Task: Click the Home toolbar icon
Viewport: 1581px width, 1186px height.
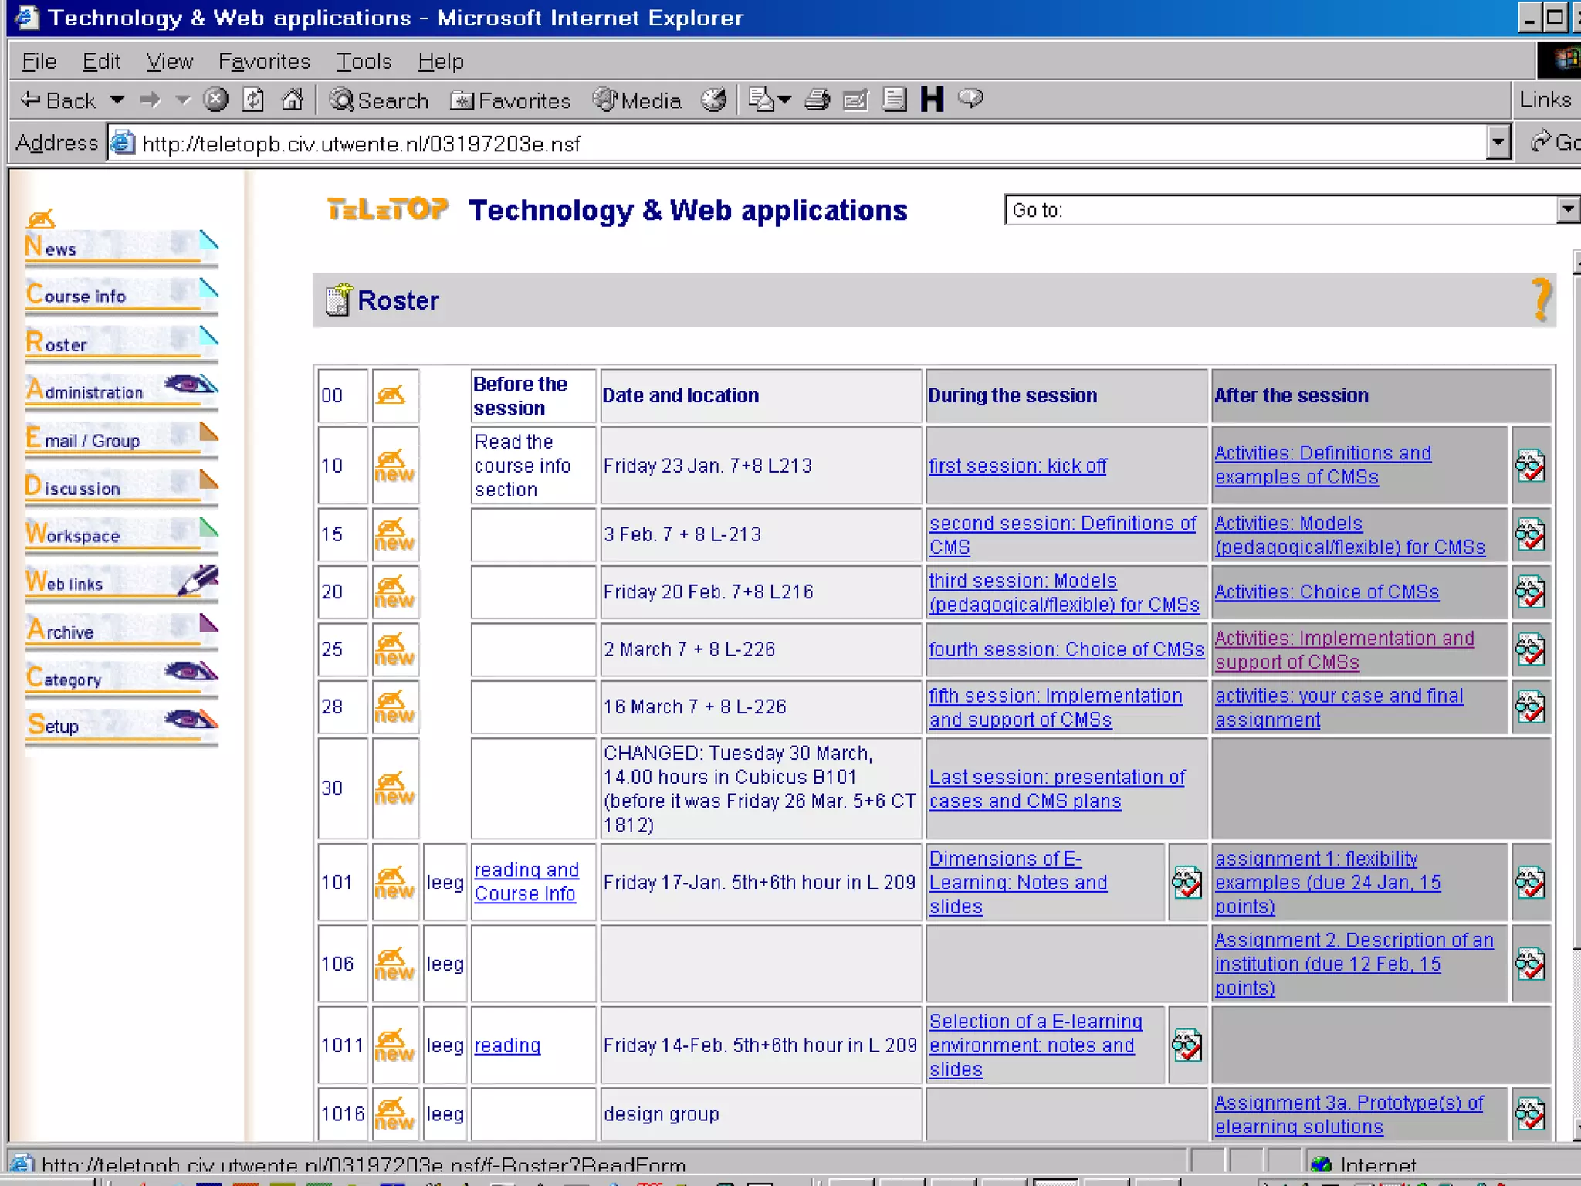Action: [292, 100]
